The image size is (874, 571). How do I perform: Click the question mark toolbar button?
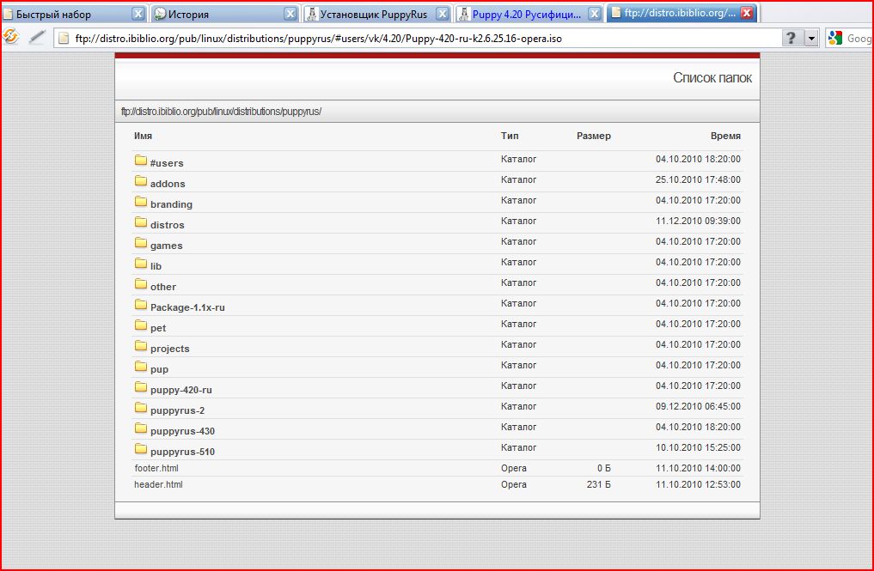pos(791,38)
